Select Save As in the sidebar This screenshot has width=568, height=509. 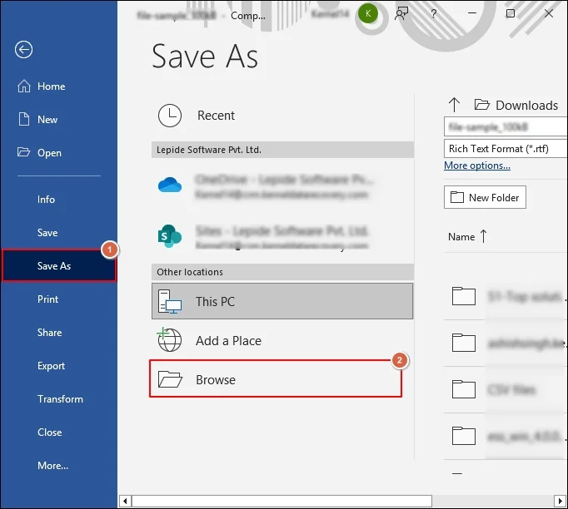click(54, 266)
